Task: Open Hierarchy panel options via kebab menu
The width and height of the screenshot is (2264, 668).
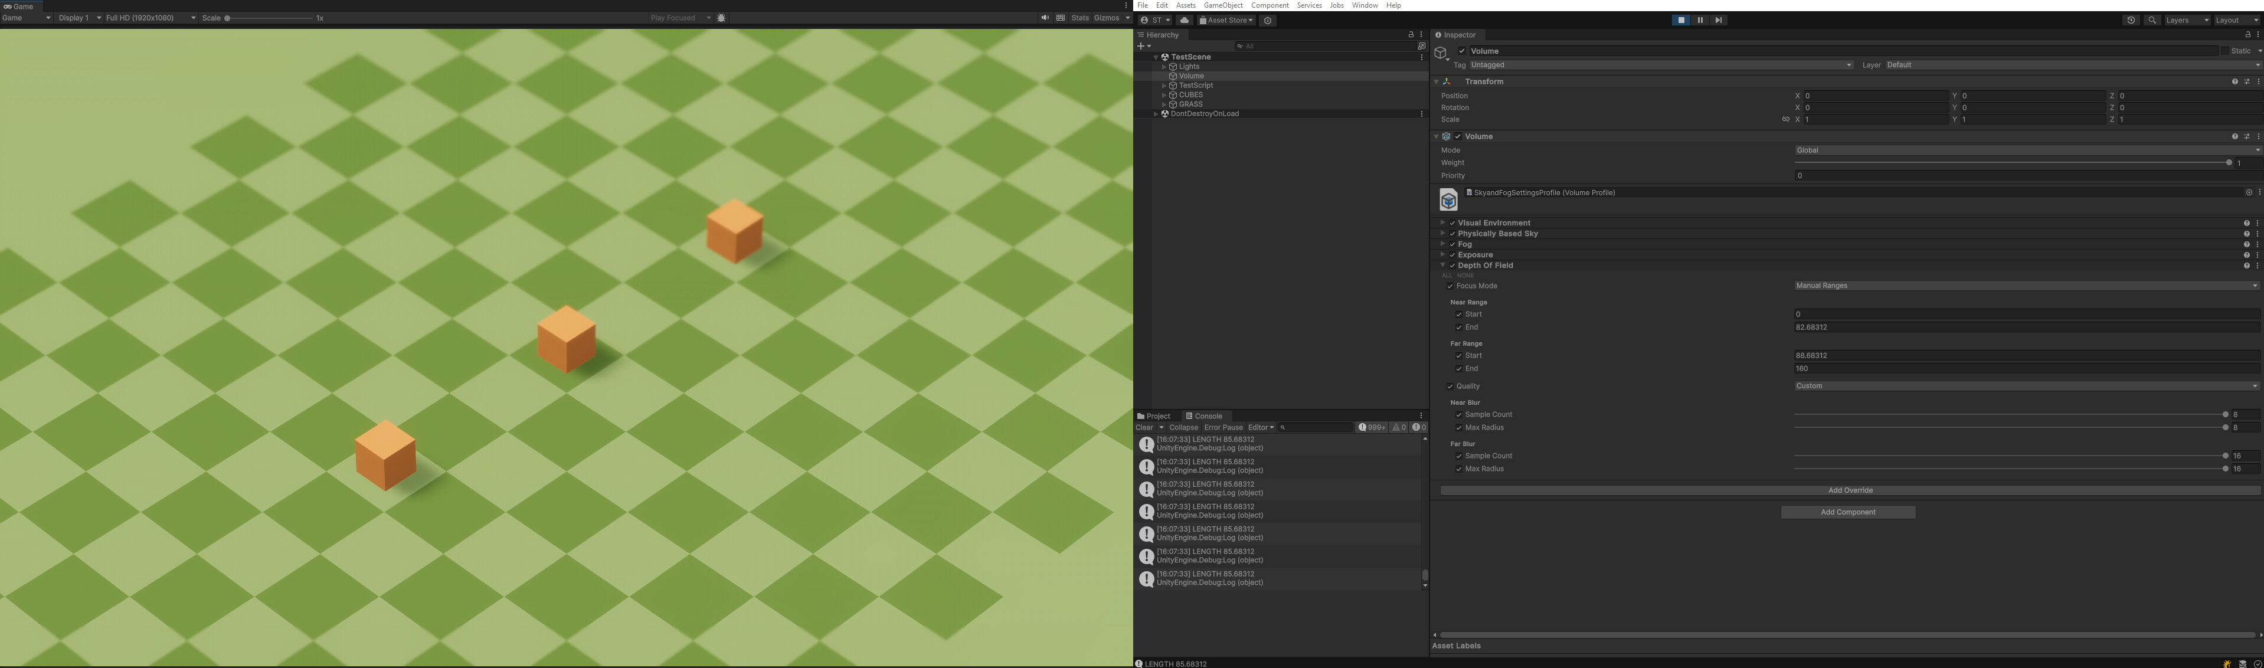Action: pyautogui.click(x=1421, y=34)
